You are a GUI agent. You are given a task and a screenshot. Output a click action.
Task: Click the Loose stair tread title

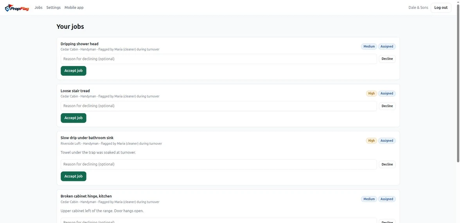click(75, 91)
